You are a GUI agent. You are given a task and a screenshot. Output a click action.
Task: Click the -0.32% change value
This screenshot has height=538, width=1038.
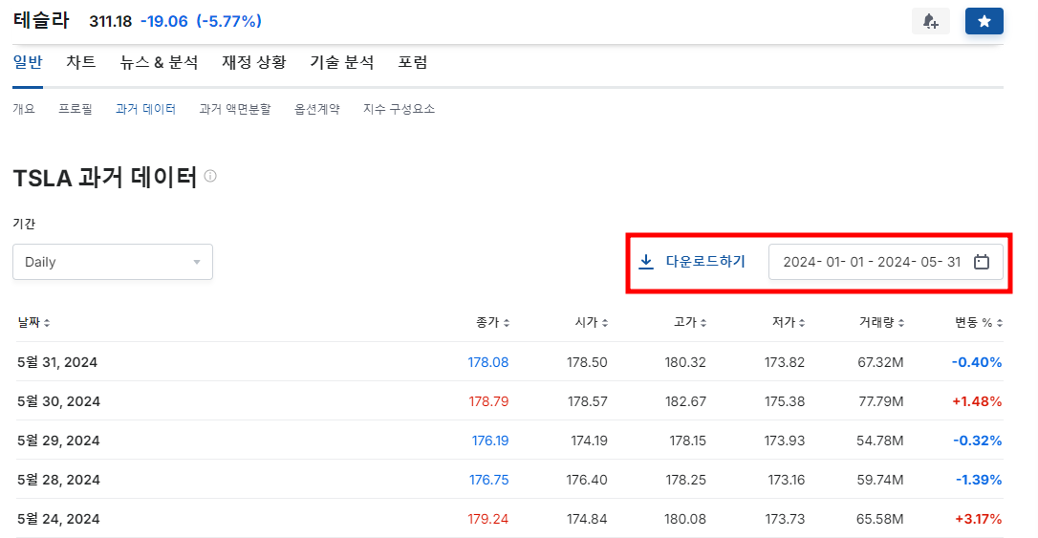(977, 441)
